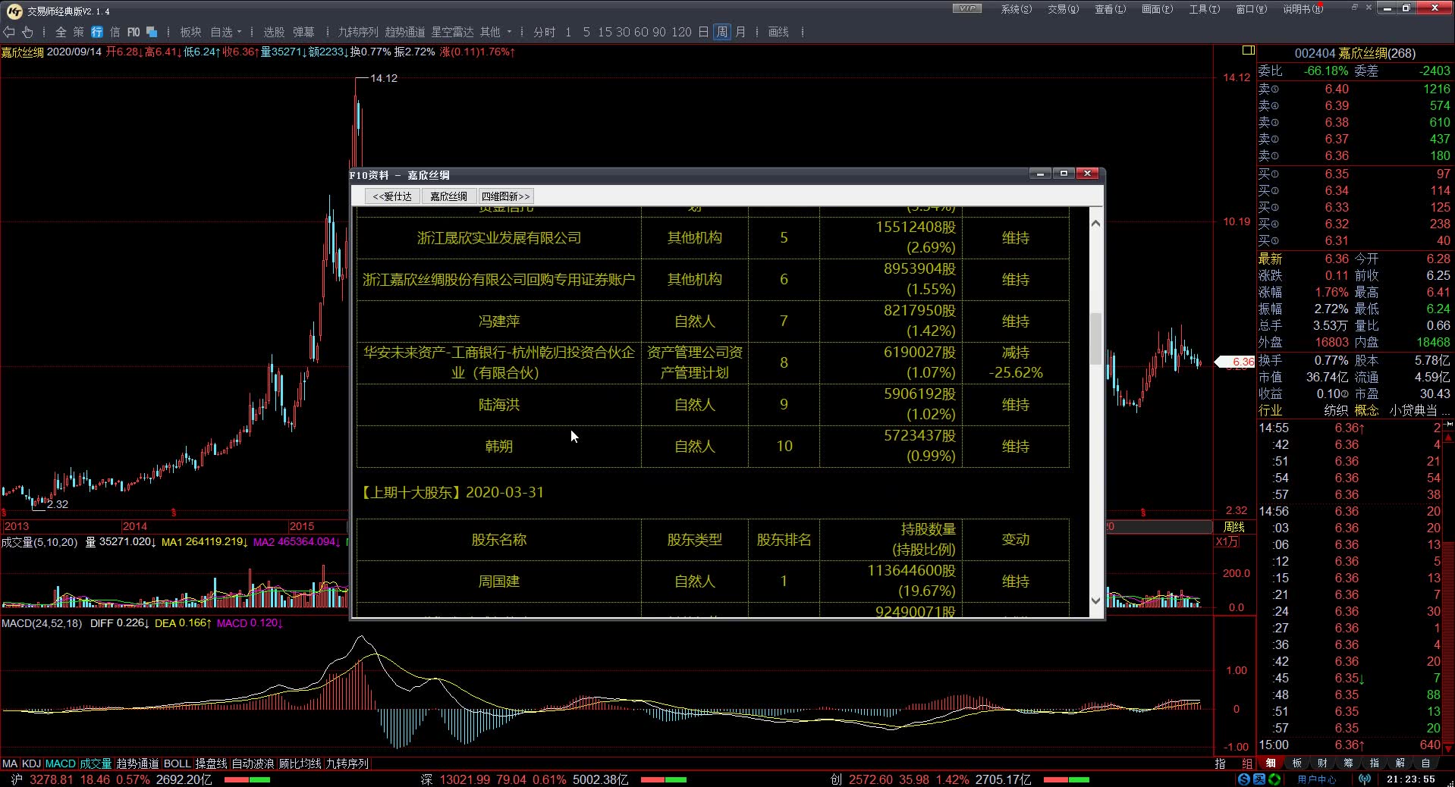Click the F10 window scroll-down arrow
1455x787 pixels.
[x=1095, y=600]
